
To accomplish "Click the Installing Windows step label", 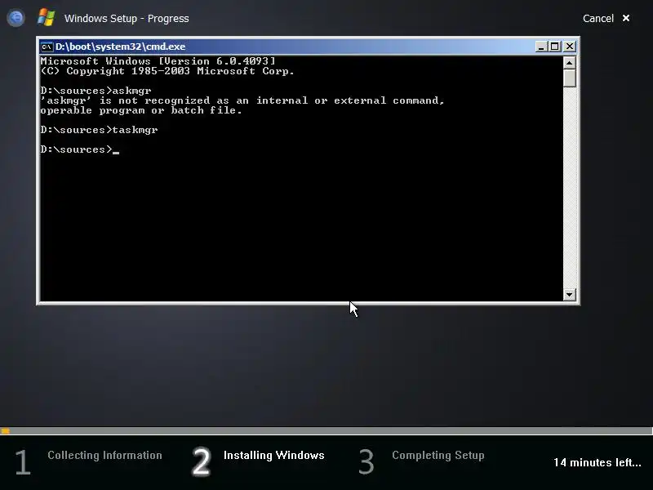I will click(274, 456).
